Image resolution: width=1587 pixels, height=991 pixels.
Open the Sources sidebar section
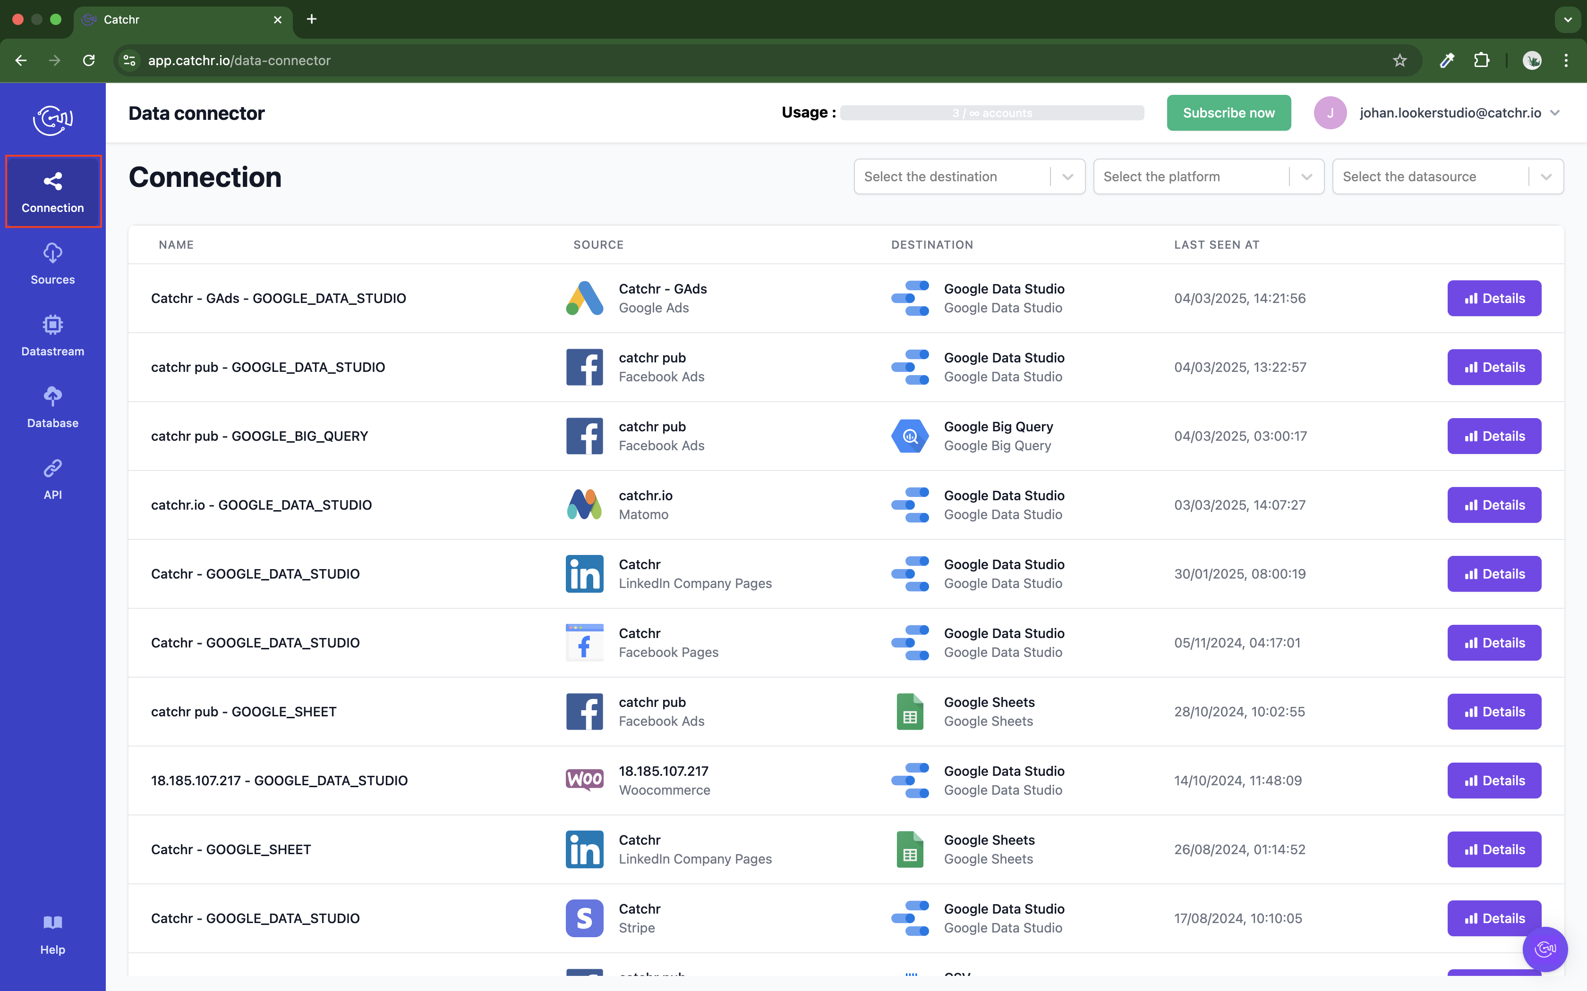(52, 264)
